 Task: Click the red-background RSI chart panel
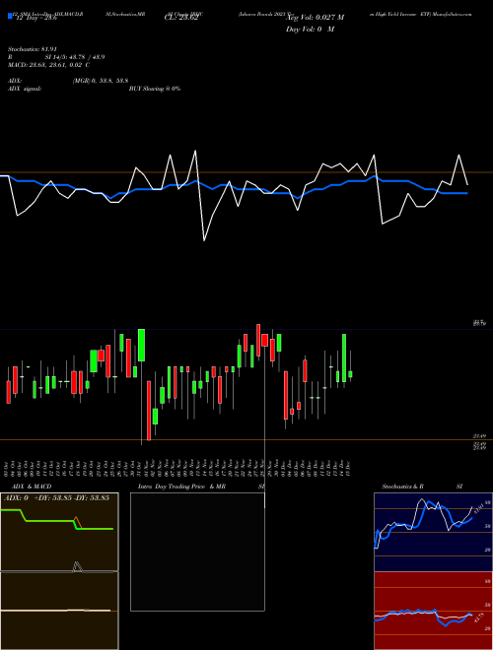pos(433,611)
